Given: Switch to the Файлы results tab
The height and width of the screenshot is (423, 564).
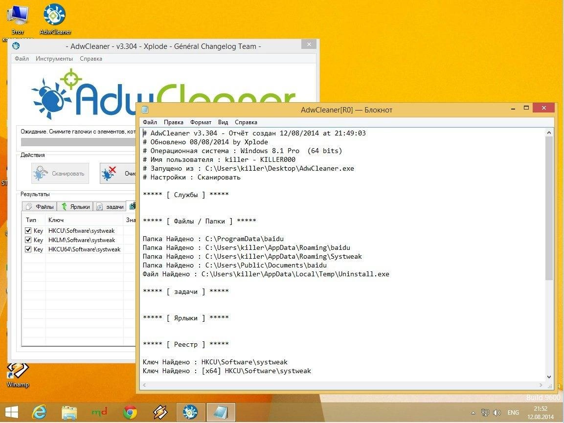Looking at the screenshot, I should tap(40, 206).
